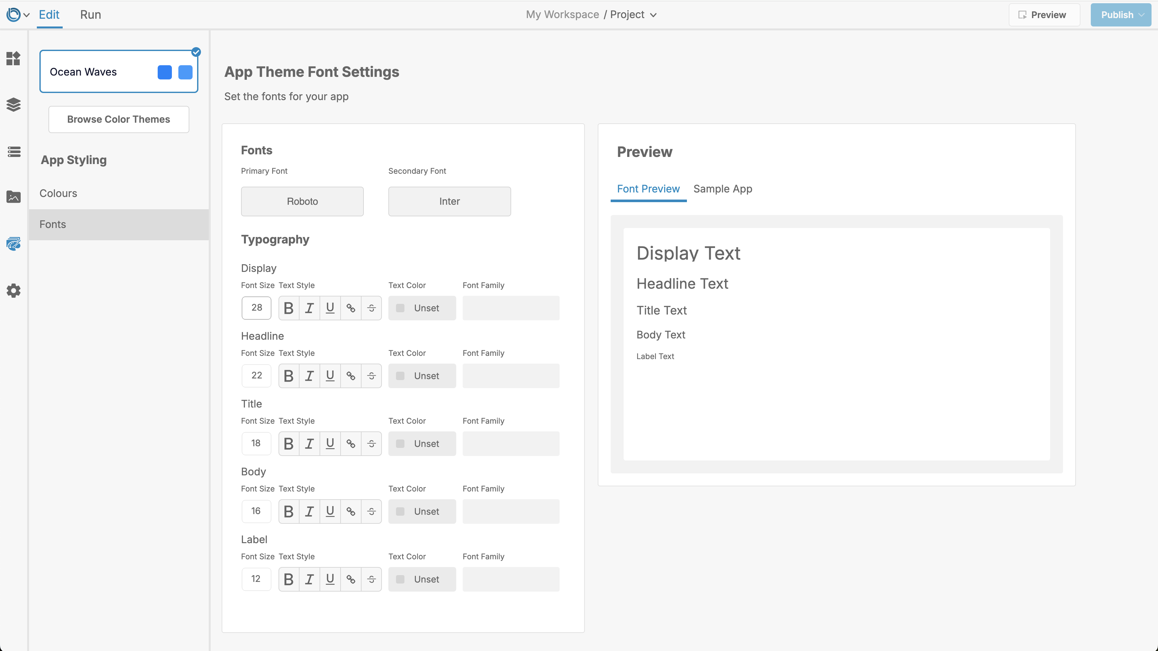Open the Primary Font Roboto selector
Image resolution: width=1158 pixels, height=651 pixels.
pyautogui.click(x=302, y=201)
